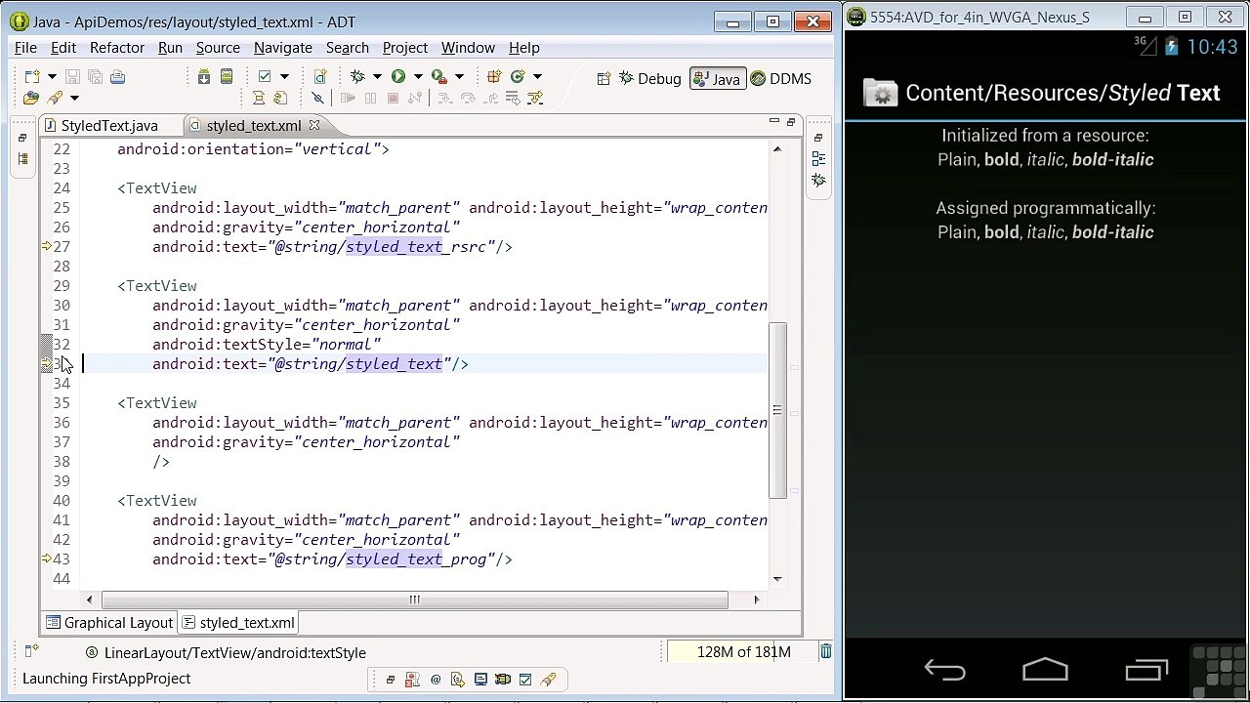Open the Edit menu

[63, 48]
